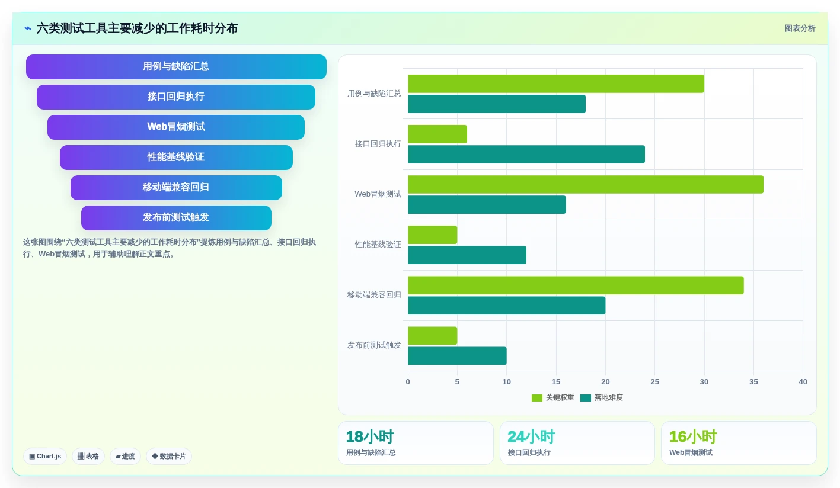
Task: Click the lightning icon beside the title
Action: [28, 28]
